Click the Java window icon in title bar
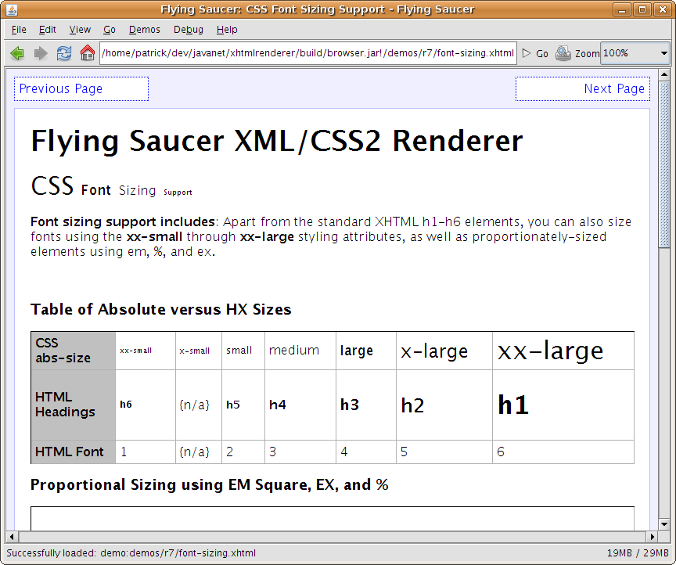 [12, 9]
